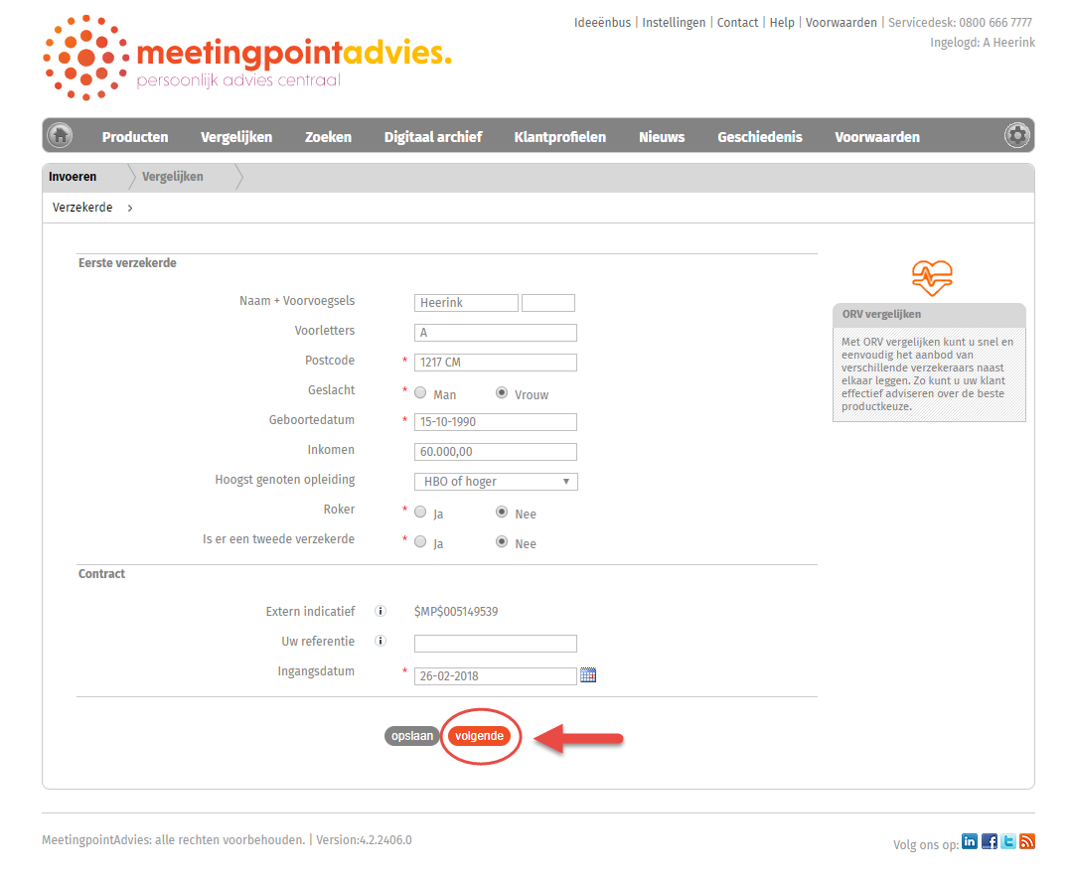Open the Producten menu
The height and width of the screenshot is (882, 1071).
pos(135,137)
